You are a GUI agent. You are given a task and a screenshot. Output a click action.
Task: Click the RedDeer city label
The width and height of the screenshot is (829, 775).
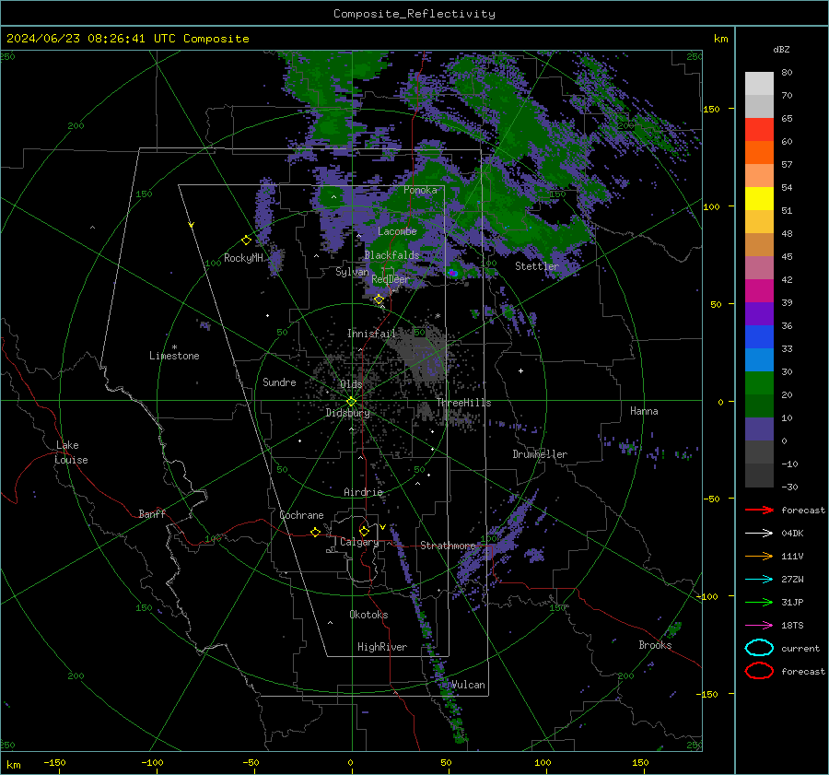pos(391,279)
